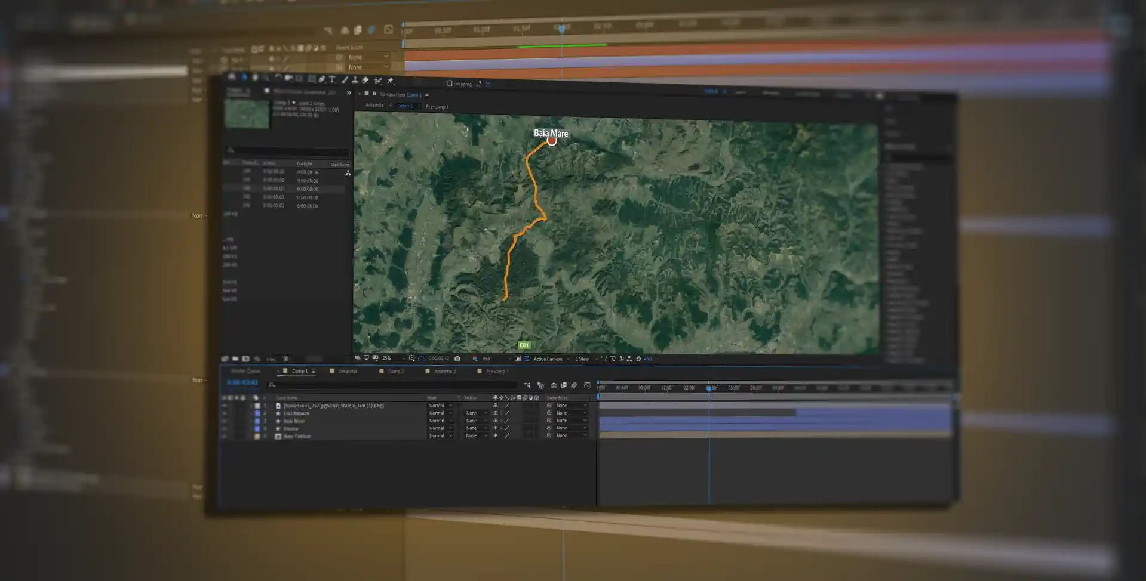Switch to the Pre-comp 1 timeline tab
Viewport: 1146px width, 581px height.
point(497,371)
